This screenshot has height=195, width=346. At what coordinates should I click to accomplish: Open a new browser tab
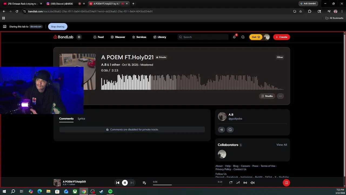pyautogui.click(x=133, y=4)
